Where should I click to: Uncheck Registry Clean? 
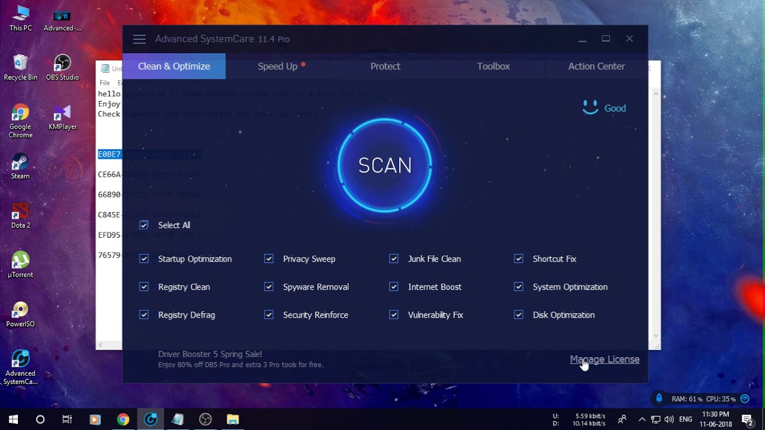coord(144,287)
